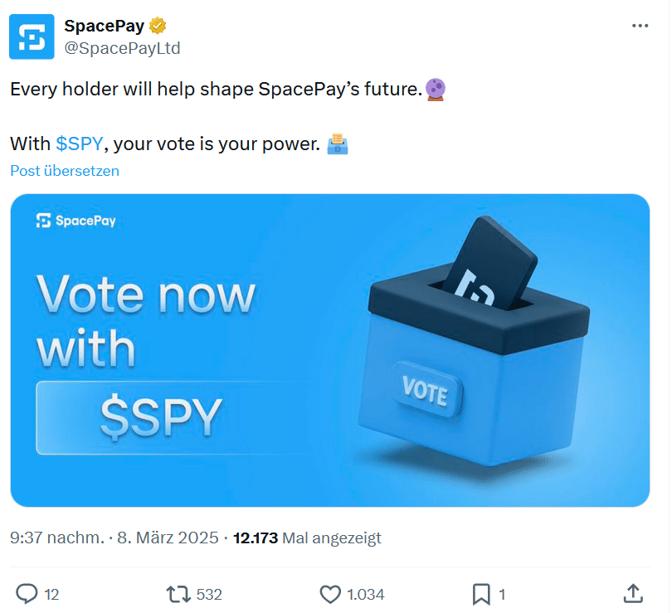The image size is (672, 613).
Task: Repost the post using retweet icon
Action: click(177, 593)
